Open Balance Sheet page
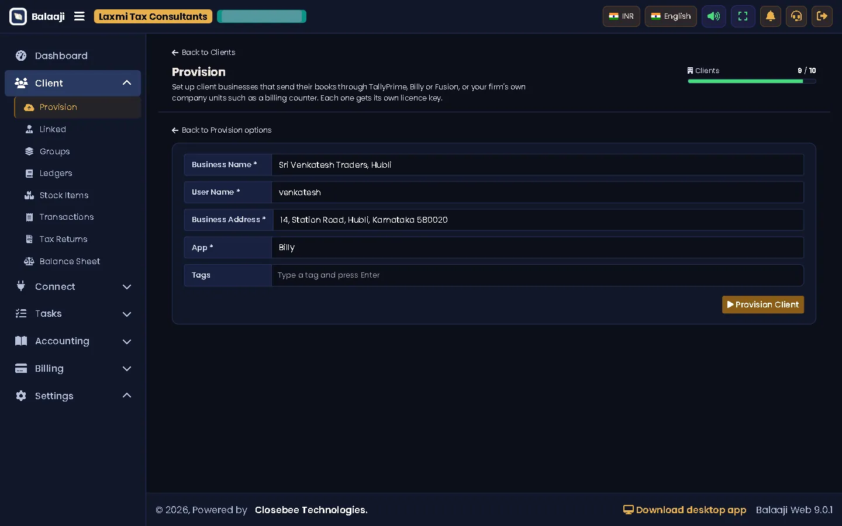Image resolution: width=842 pixels, height=526 pixels. (x=77, y=261)
